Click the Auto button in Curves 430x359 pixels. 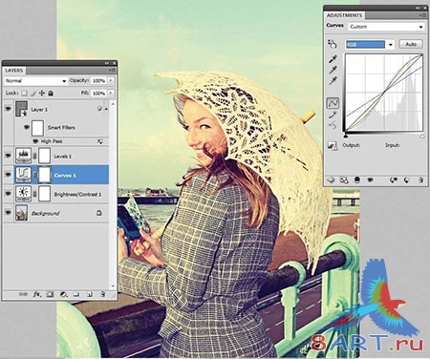point(411,44)
